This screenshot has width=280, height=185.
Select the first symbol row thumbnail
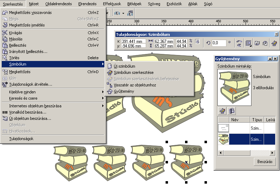point(223,128)
